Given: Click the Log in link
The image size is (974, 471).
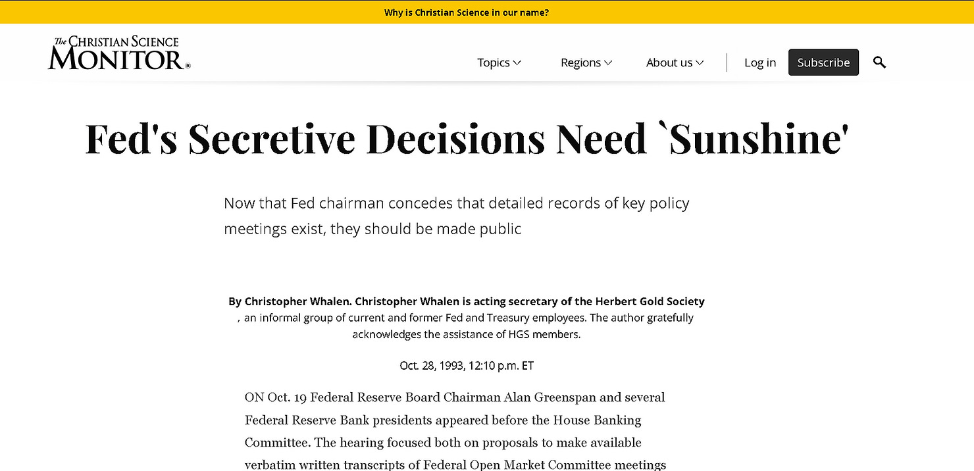Looking at the screenshot, I should (760, 62).
